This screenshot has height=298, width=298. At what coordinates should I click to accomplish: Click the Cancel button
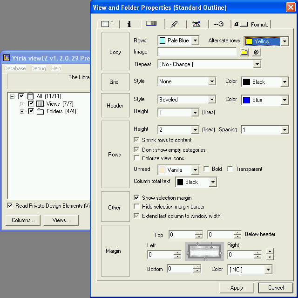click(276, 288)
